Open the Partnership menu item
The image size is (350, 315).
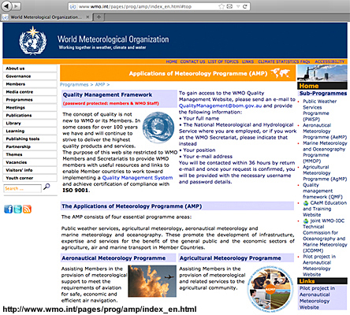30,146
